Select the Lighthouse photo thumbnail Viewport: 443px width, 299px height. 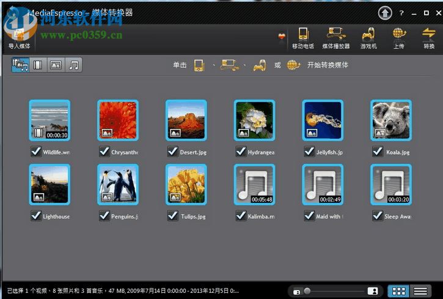click(49, 184)
